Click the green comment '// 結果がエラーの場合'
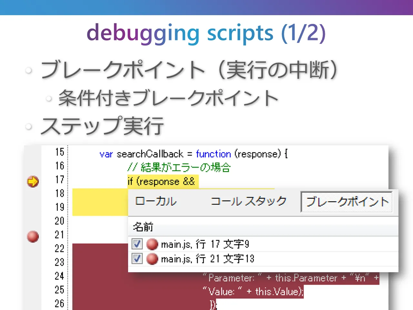 (179, 168)
